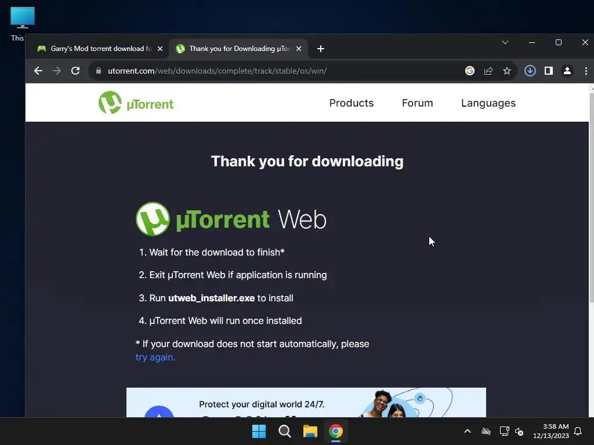Open a new browser tab
The image size is (594, 445).
click(320, 49)
